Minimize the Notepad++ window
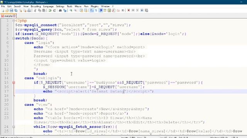 click(241, 2)
